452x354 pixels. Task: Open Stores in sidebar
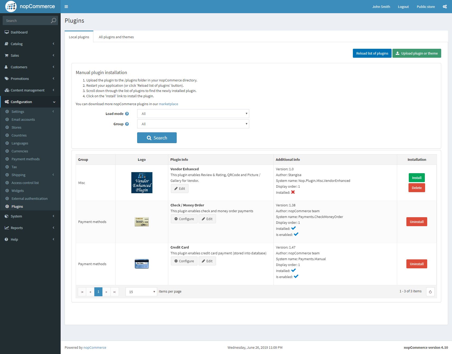tap(30, 127)
